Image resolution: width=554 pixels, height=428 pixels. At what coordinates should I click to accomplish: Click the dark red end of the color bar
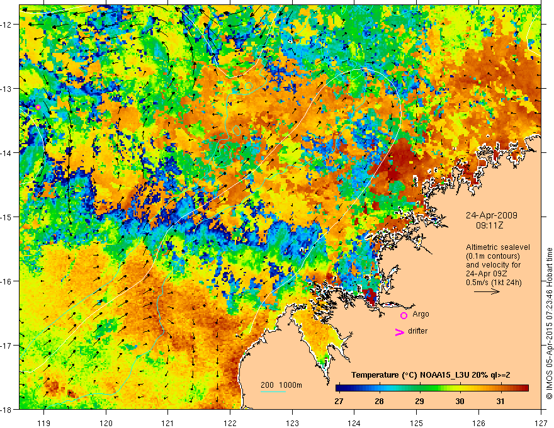(526, 388)
